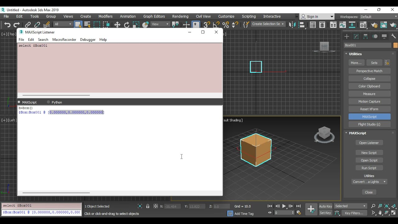
Task: Select the Move tool in main toolbar
Action: tap(117, 25)
